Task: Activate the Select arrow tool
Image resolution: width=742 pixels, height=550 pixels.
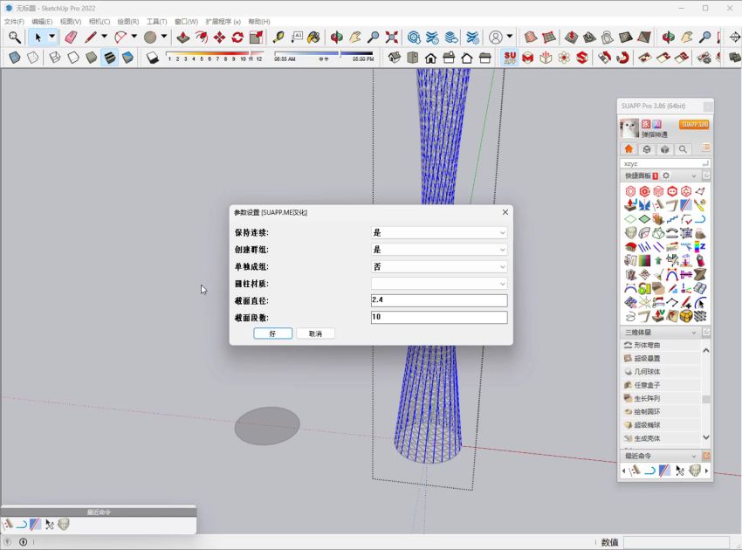Action: pos(38,37)
